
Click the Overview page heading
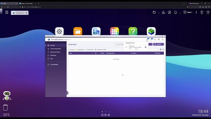click(x=73, y=44)
